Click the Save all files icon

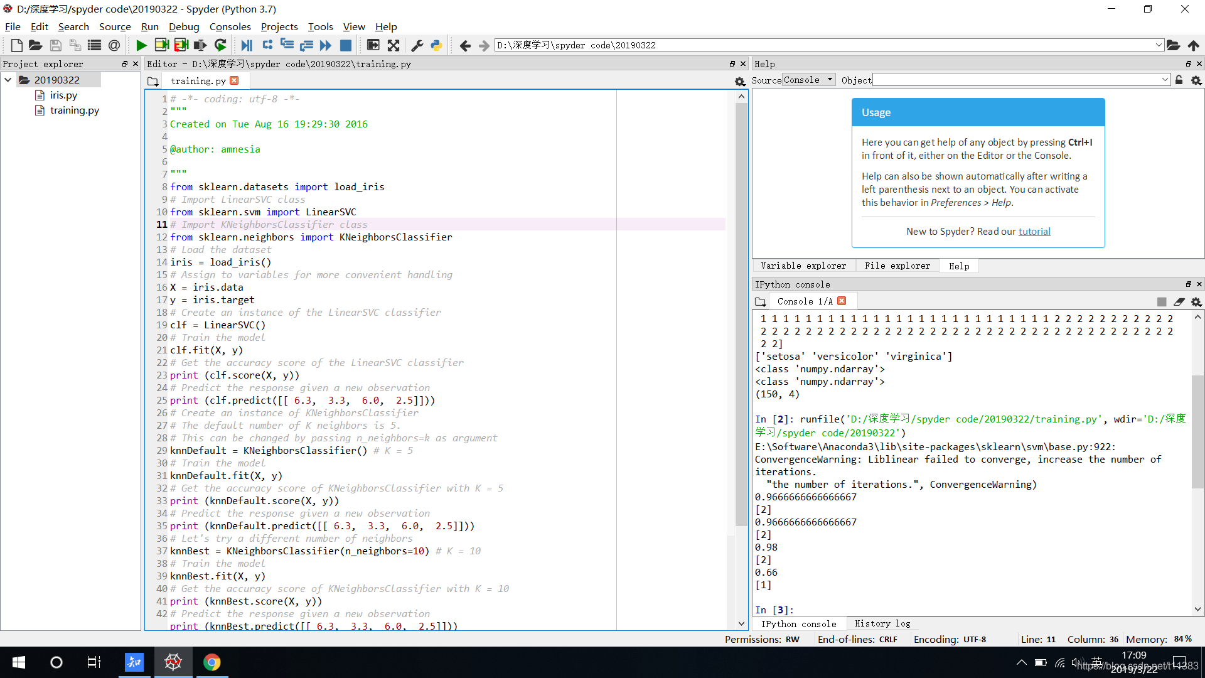[75, 45]
